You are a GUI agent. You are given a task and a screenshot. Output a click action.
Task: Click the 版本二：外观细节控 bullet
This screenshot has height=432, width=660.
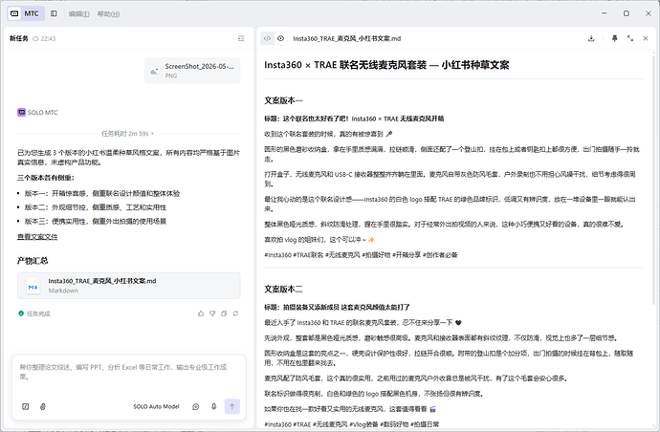point(96,207)
